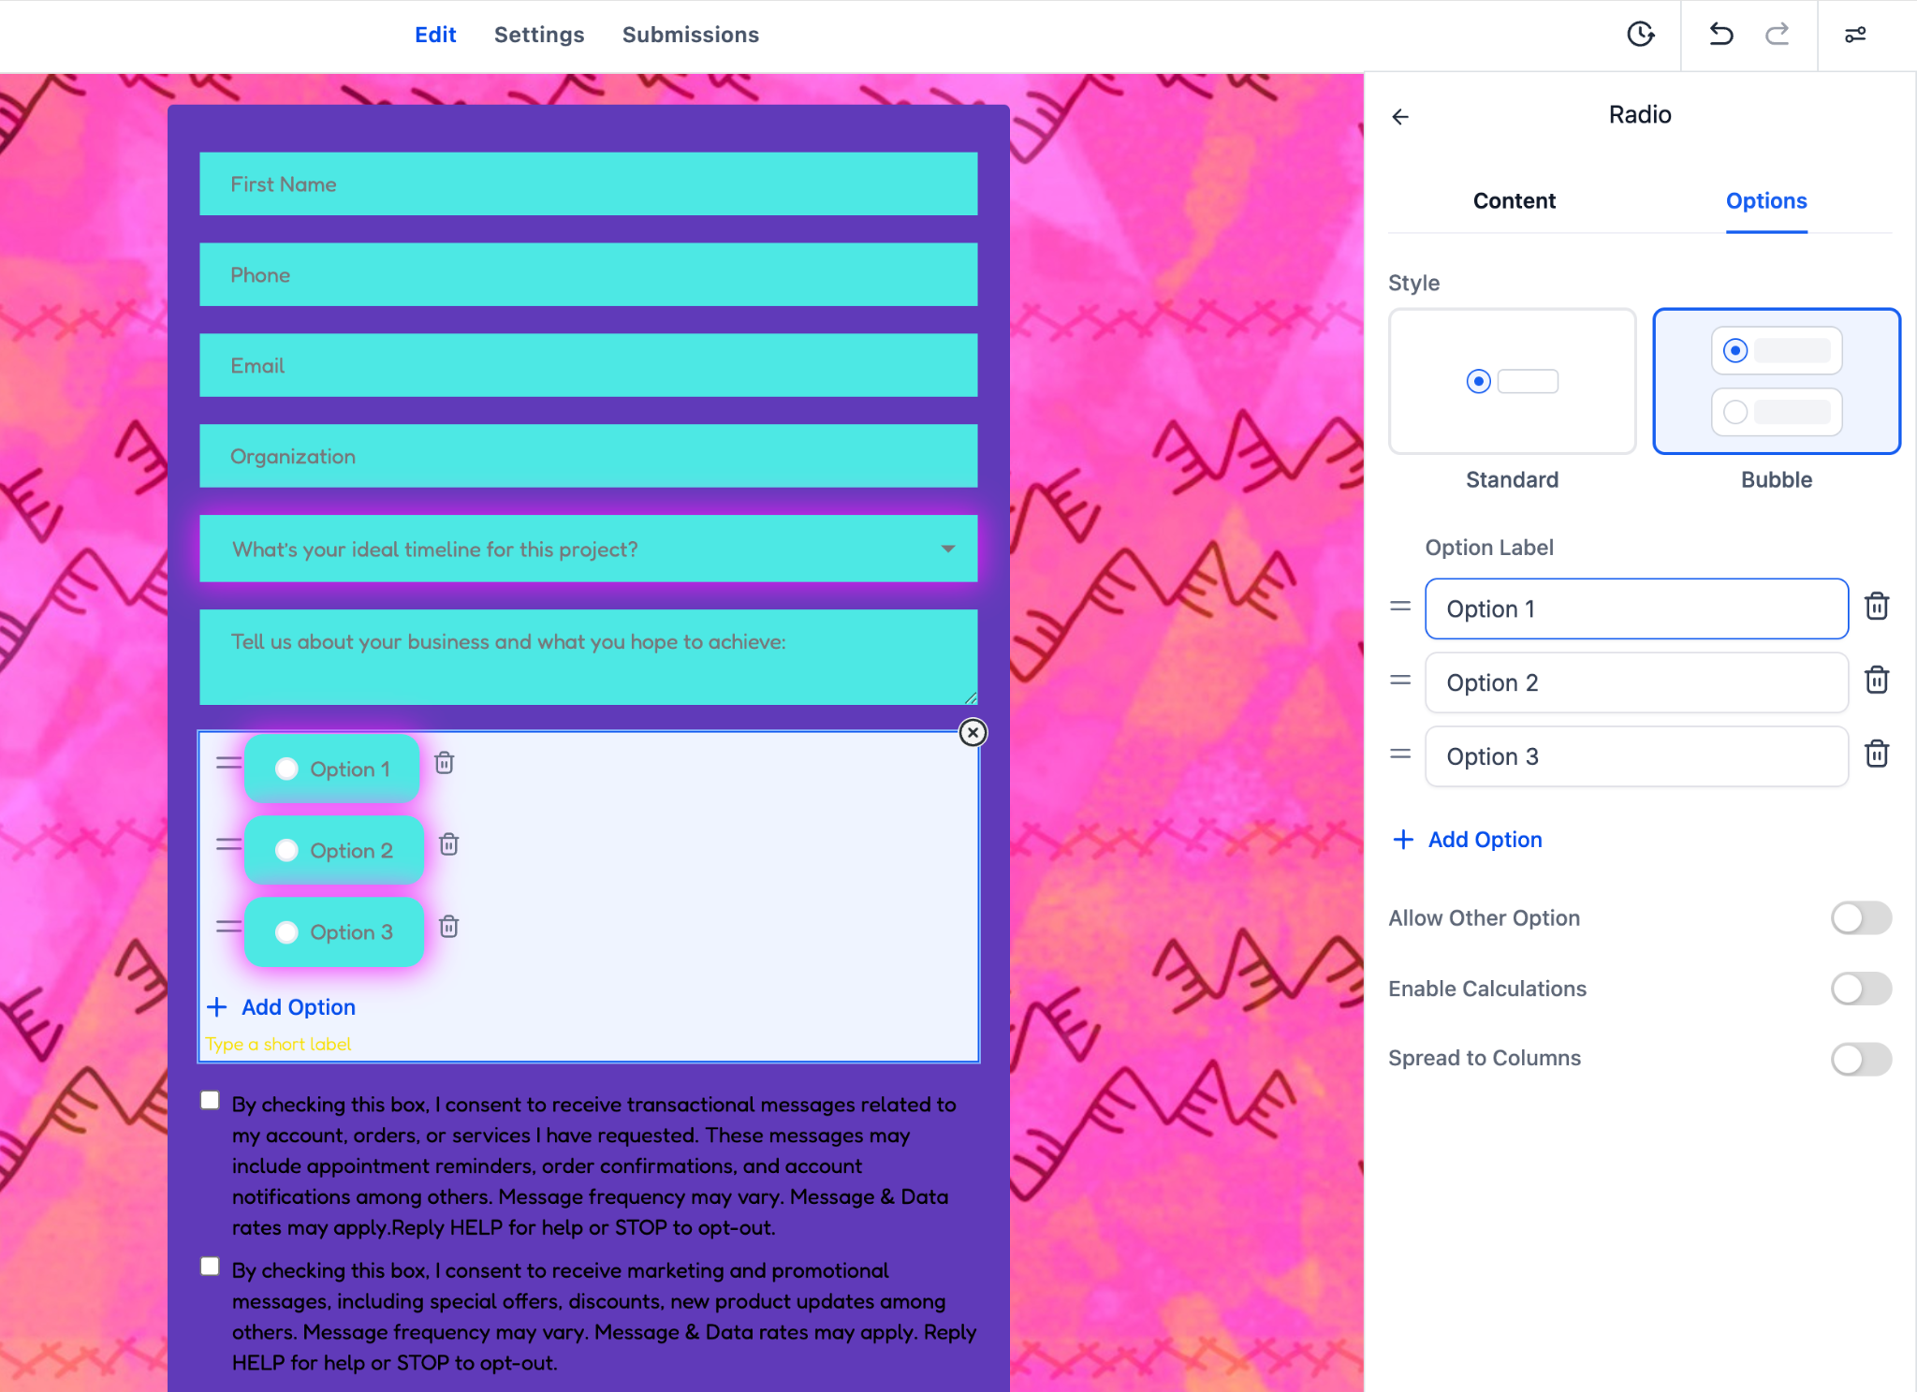This screenshot has height=1392, width=1917.
Task: Remove the radio field with the X icon
Action: tap(973, 732)
